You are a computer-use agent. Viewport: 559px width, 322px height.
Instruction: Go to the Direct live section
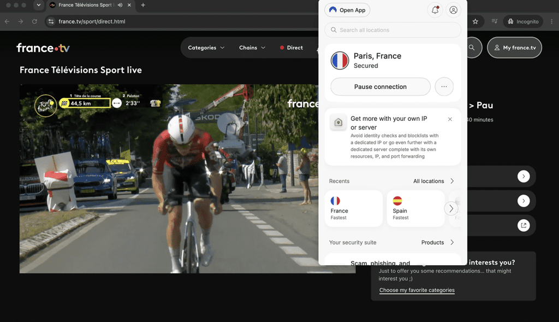pyautogui.click(x=292, y=48)
